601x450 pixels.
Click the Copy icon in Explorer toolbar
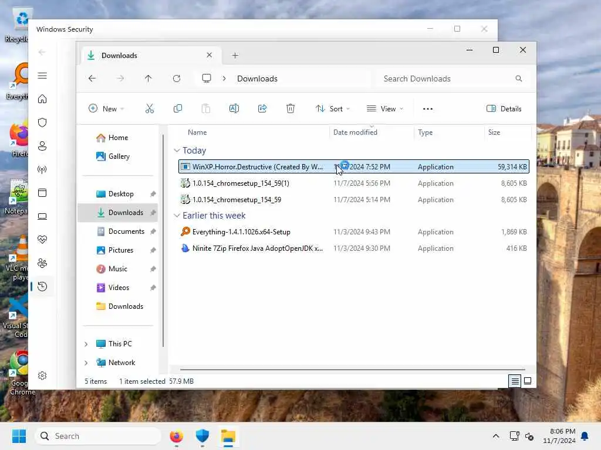click(177, 108)
